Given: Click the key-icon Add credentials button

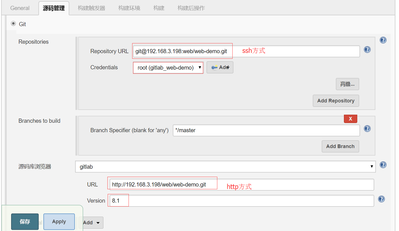Looking at the screenshot, I should (220, 67).
